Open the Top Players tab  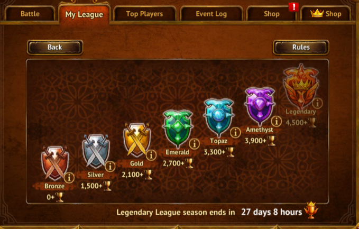tap(144, 14)
